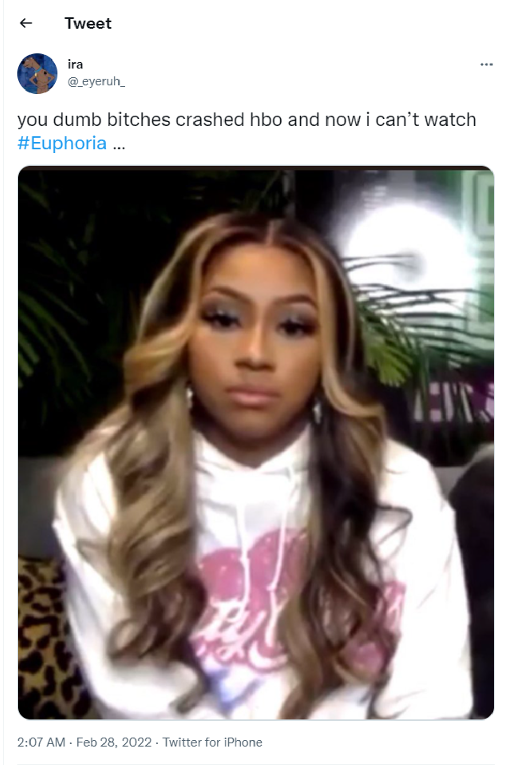Viewport: 507px width, 765px height.
Task: Click the ellipsis after the #Euphoria hashtag
Action: [x=119, y=144]
